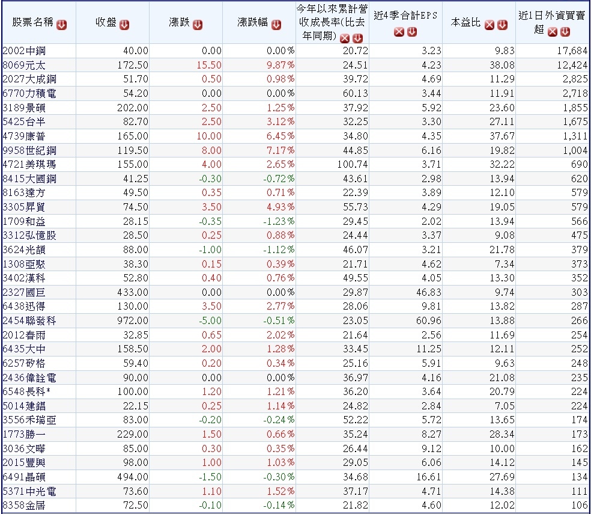This screenshot has width=591, height=514.
Task: Remove the 本益比 column
Action: 488,25
